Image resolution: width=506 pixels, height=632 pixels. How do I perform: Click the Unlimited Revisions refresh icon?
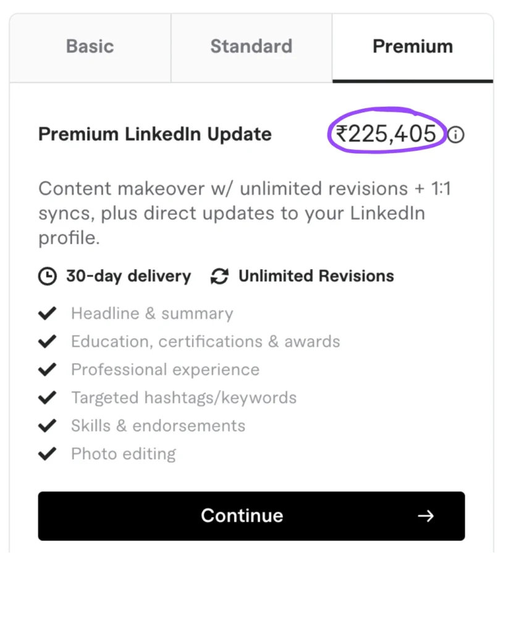click(x=219, y=276)
